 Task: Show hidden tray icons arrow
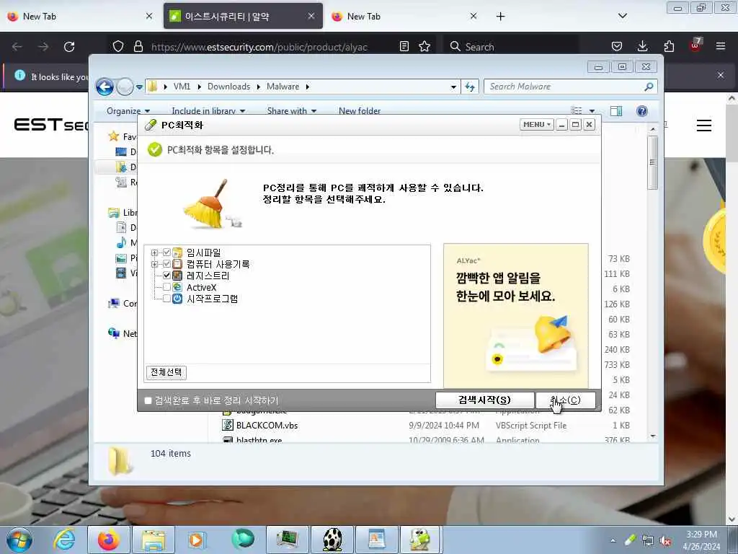(613, 541)
